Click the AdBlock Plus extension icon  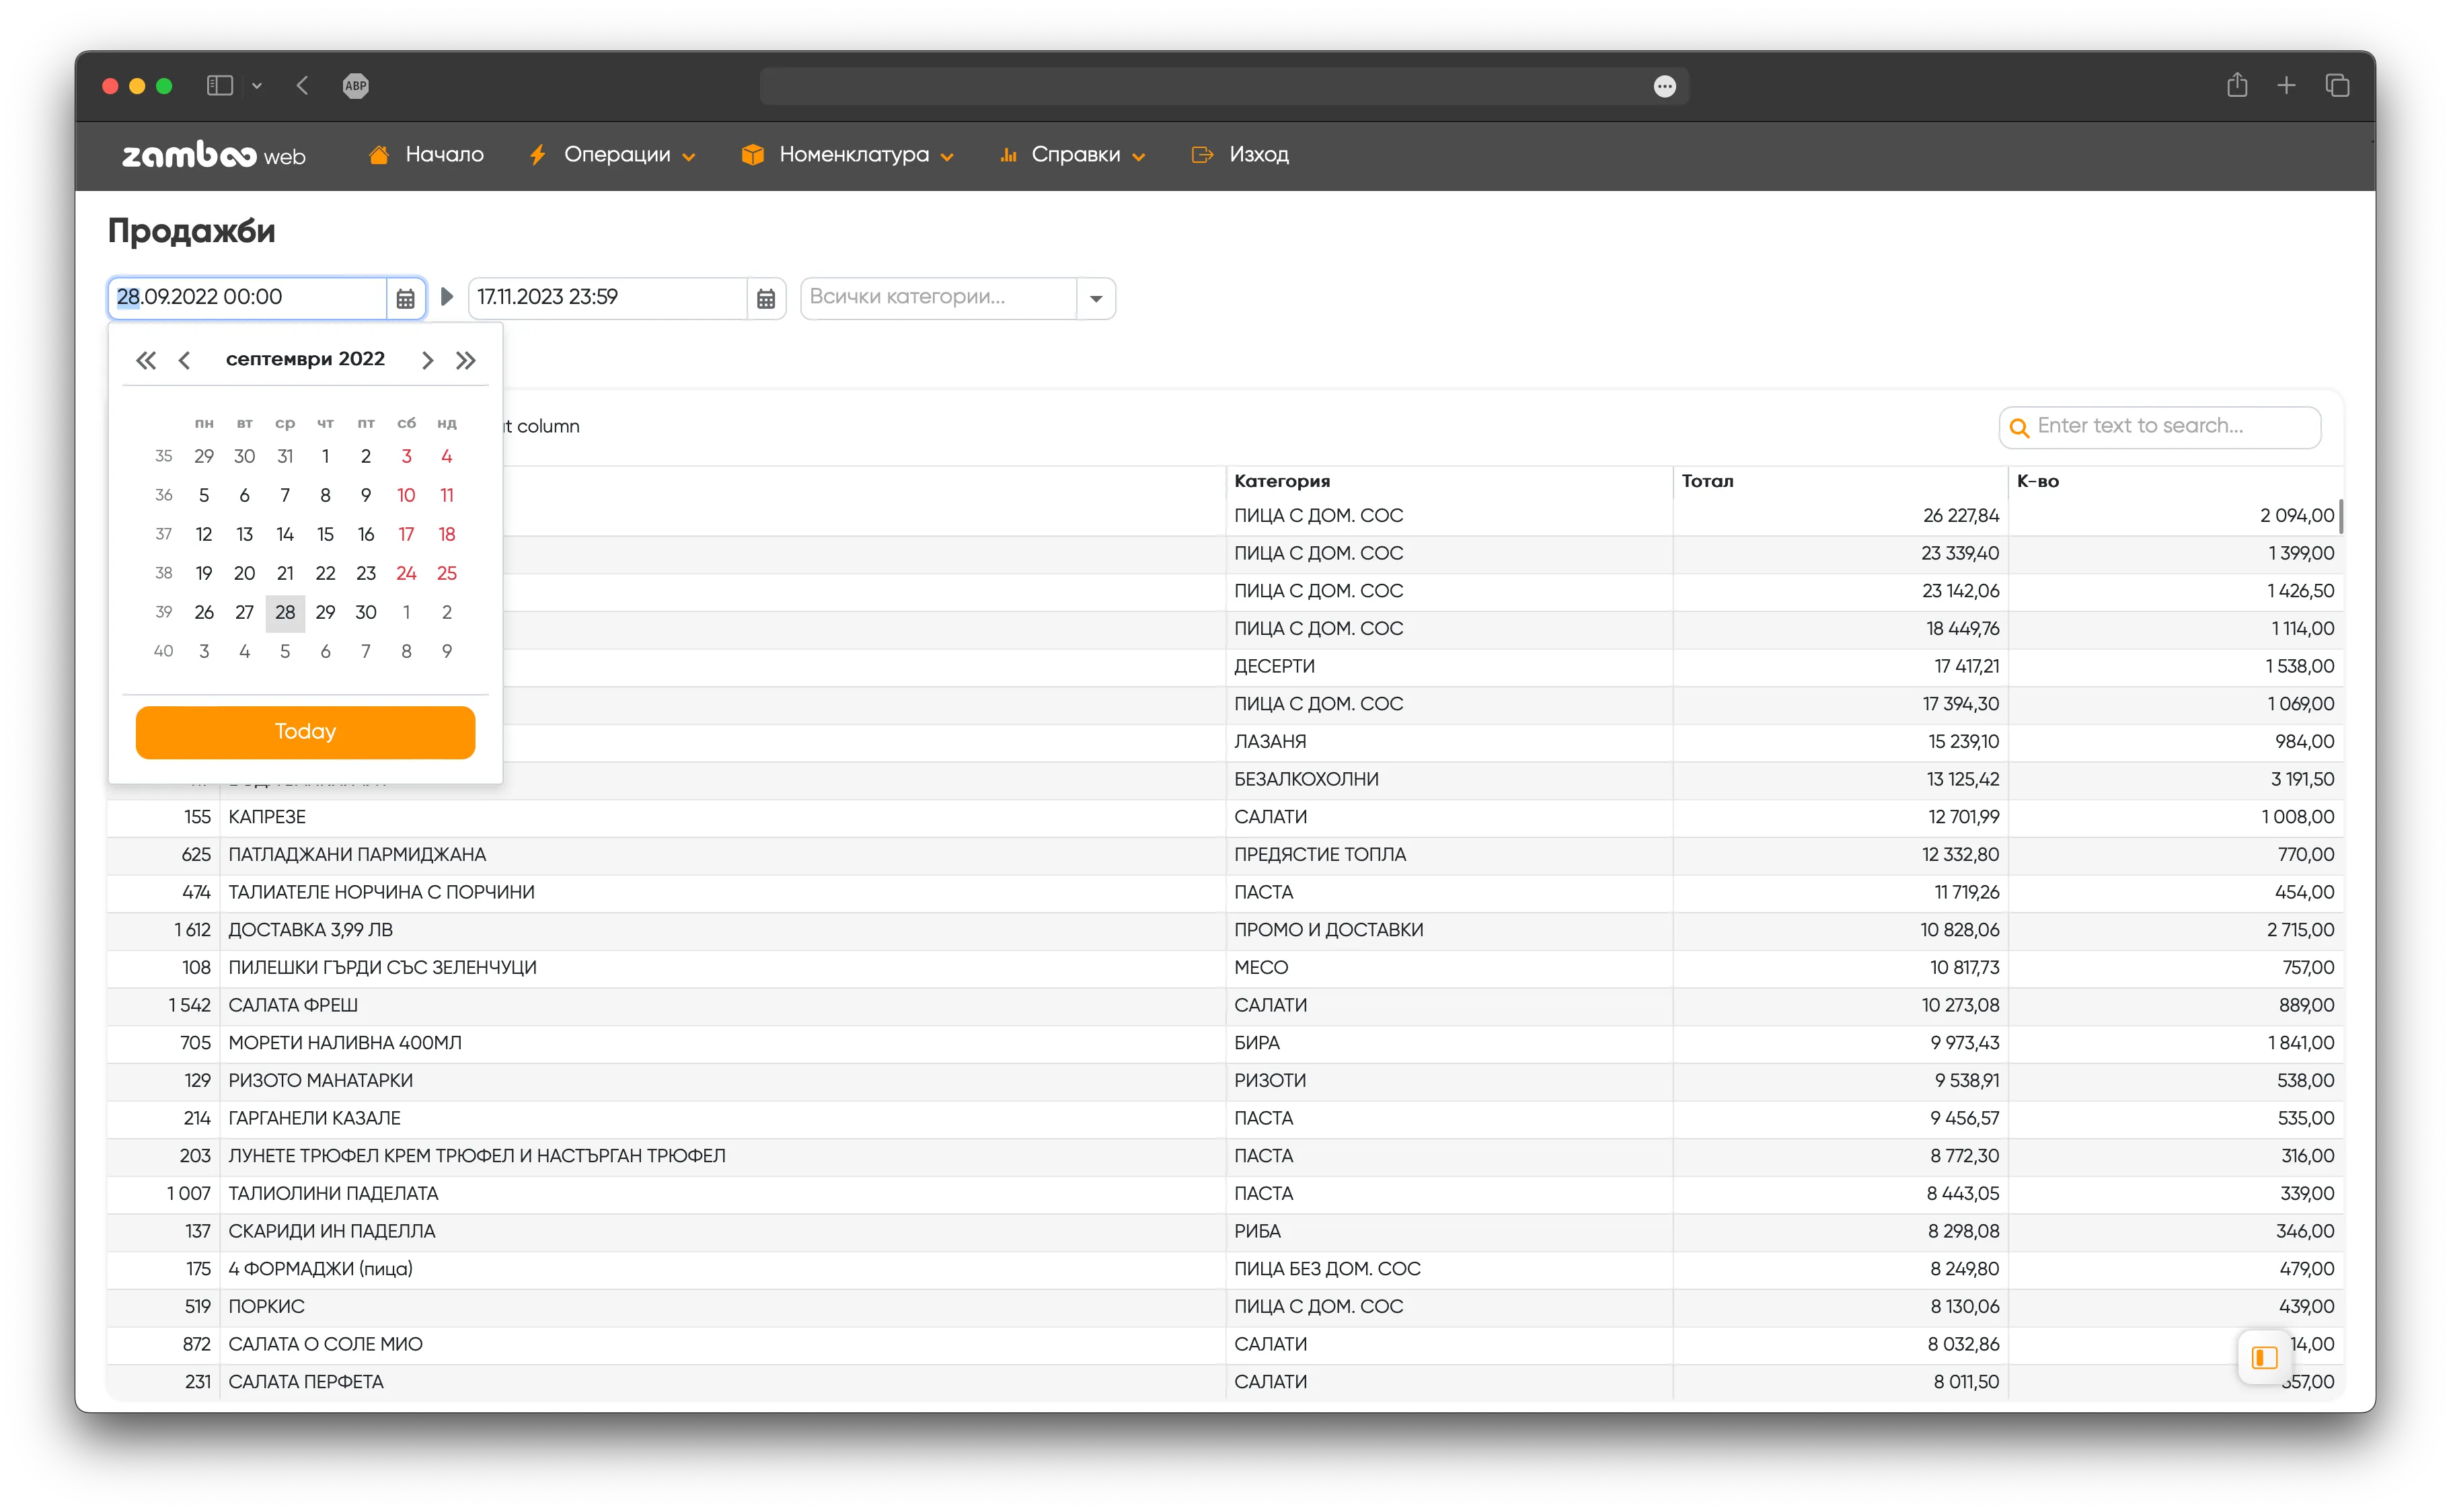[x=356, y=86]
